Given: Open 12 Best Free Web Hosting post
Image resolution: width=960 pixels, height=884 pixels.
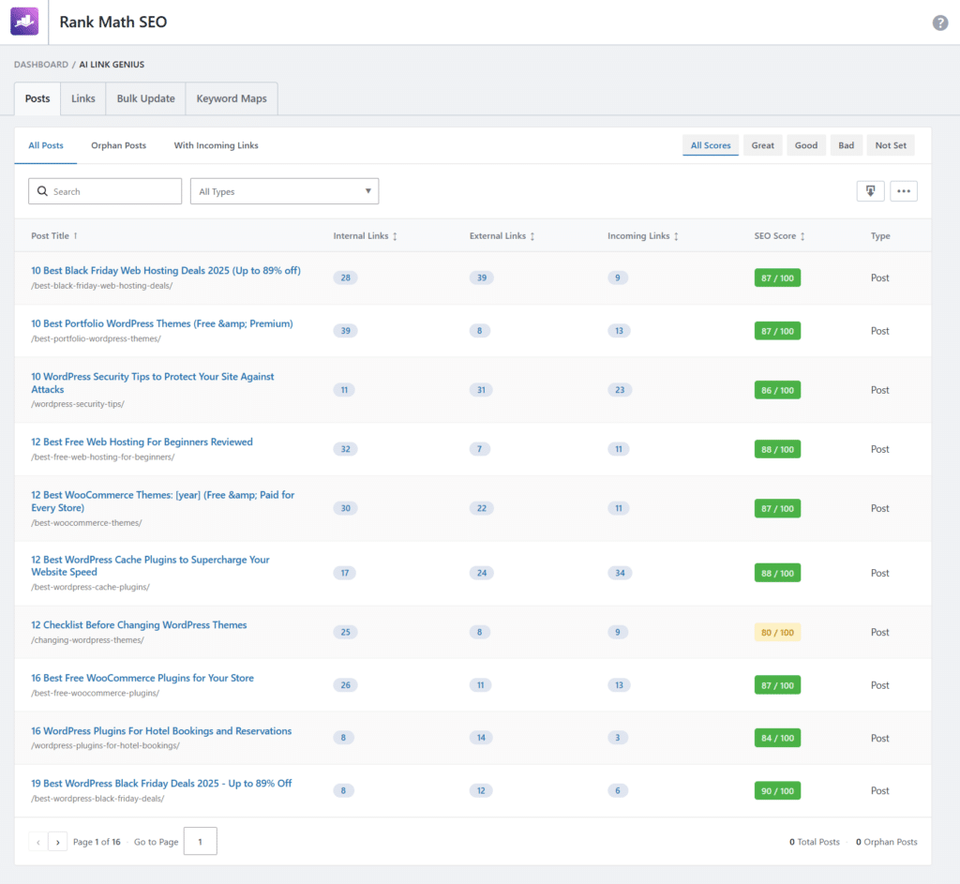Looking at the screenshot, I should click(142, 442).
